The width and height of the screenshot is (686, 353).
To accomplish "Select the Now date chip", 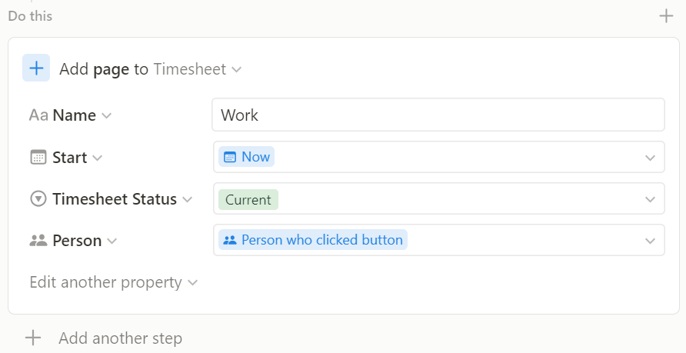I will pos(246,157).
